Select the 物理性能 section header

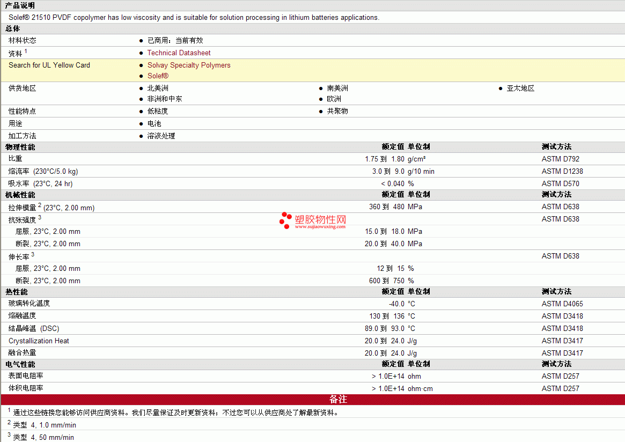click(20, 147)
